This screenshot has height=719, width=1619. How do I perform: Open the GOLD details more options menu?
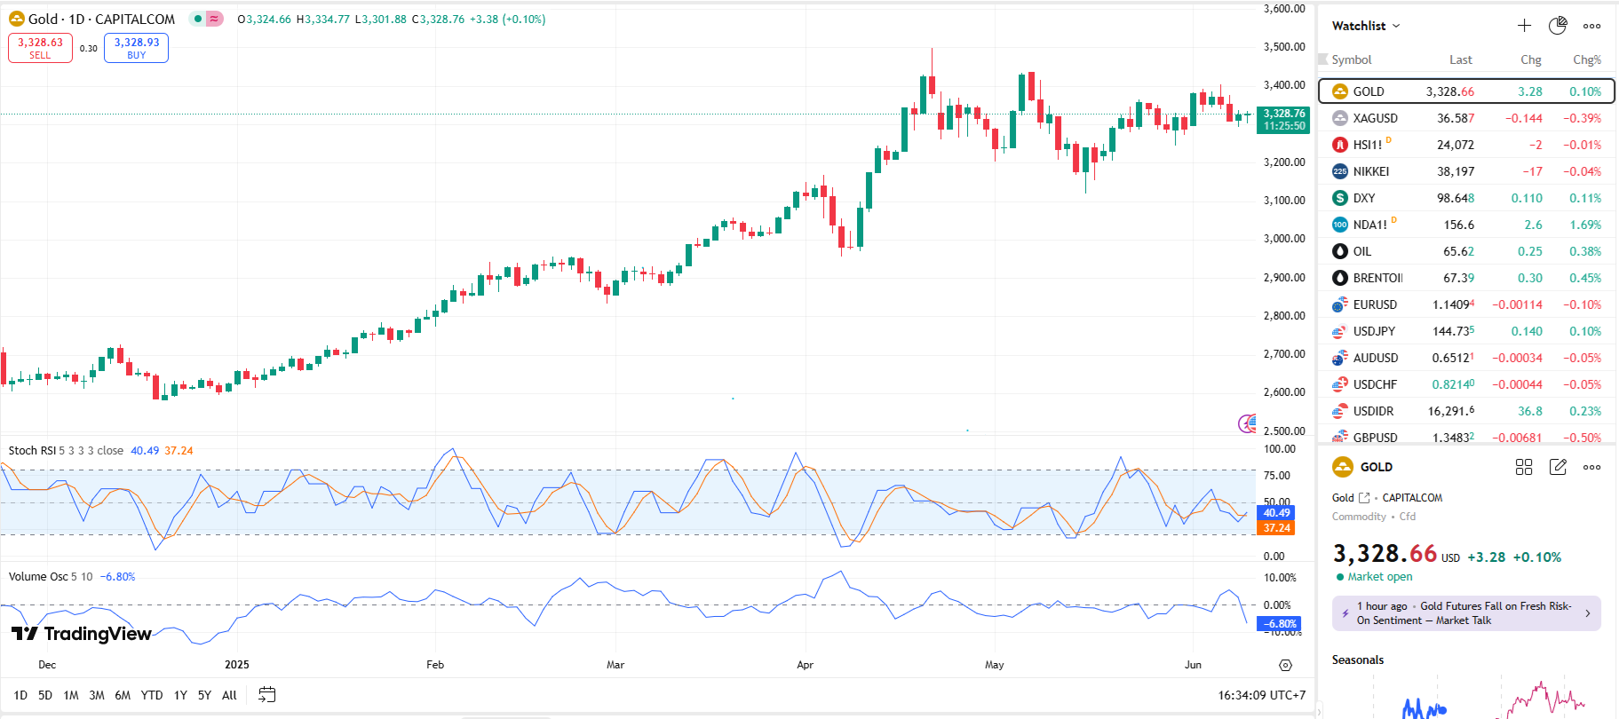tap(1591, 467)
